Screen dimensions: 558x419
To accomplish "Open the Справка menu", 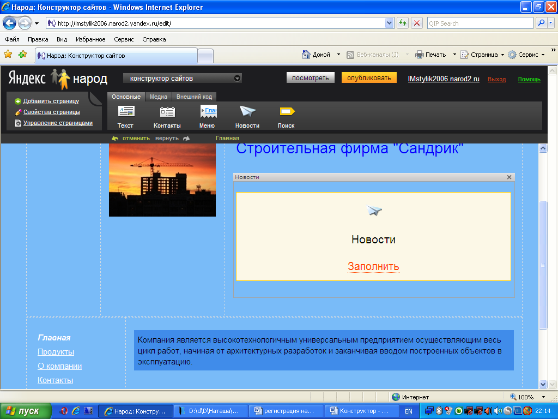I will click(154, 39).
